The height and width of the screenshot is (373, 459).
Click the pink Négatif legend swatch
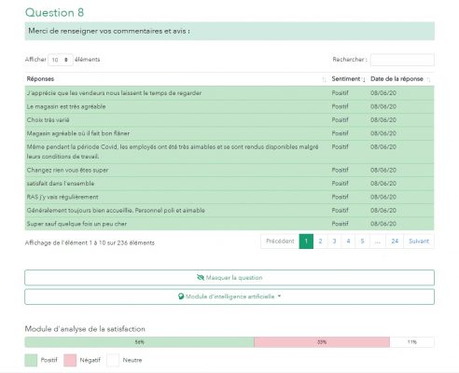point(70,360)
